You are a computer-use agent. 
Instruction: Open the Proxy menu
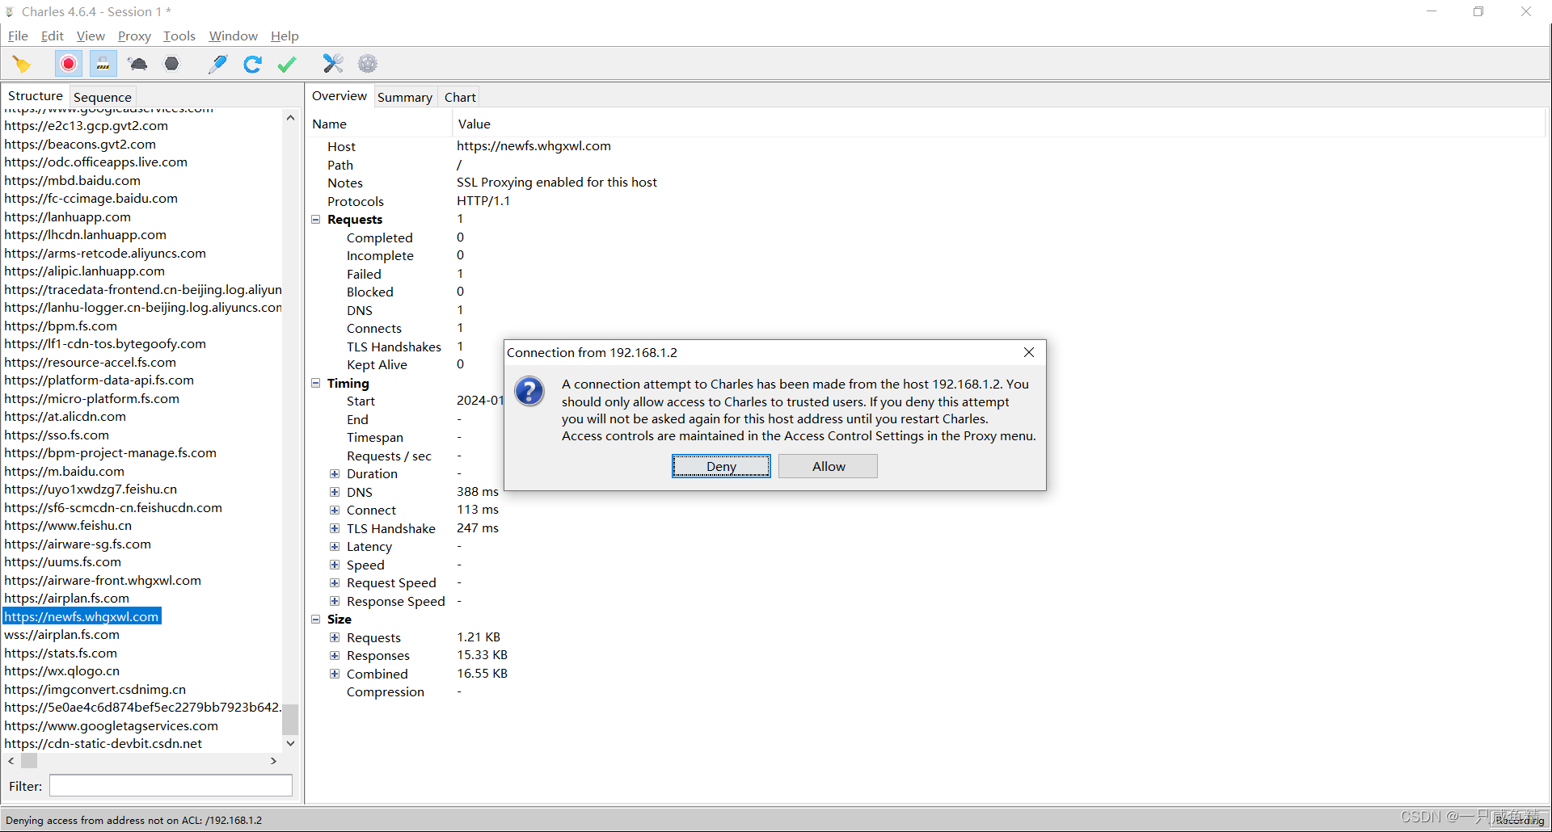[134, 36]
